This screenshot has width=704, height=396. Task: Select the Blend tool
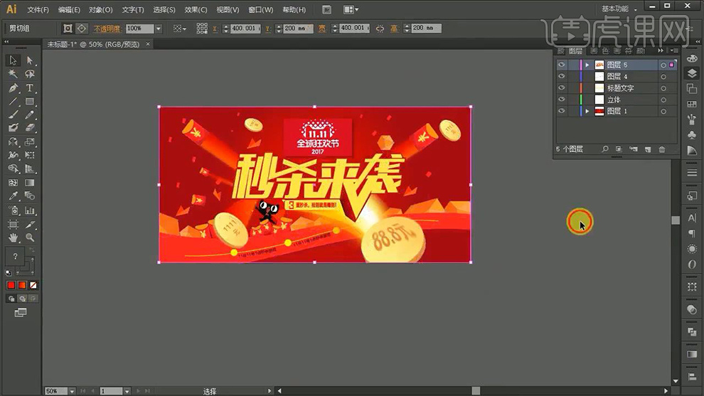(x=30, y=196)
